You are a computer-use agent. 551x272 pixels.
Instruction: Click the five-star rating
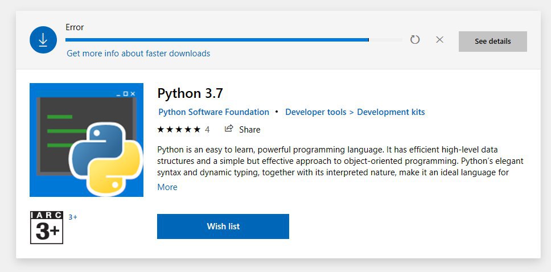pos(179,129)
